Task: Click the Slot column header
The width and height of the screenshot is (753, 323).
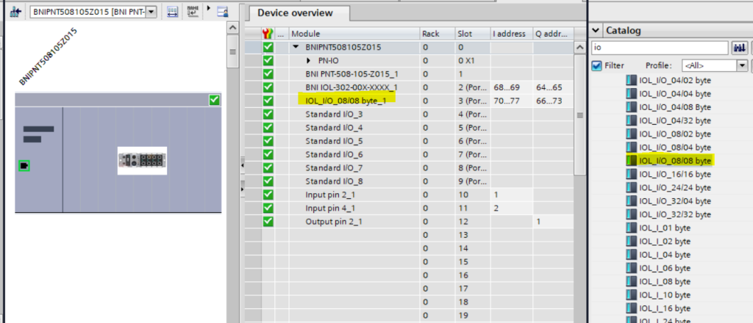Action: tap(471, 34)
